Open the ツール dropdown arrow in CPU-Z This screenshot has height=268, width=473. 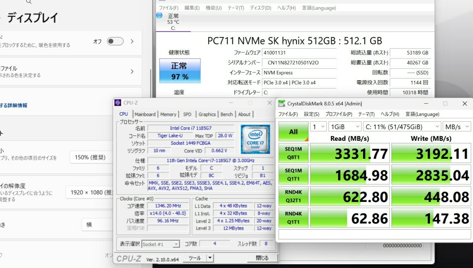(x=210, y=258)
